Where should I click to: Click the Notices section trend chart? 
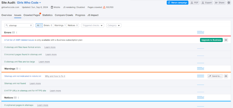(201, 98)
